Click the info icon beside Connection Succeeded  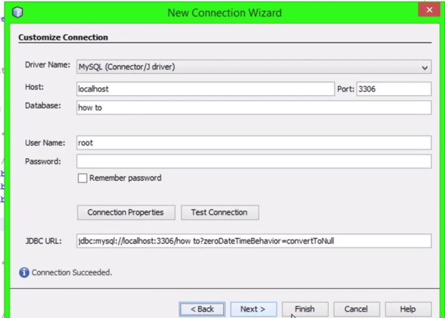coord(24,272)
